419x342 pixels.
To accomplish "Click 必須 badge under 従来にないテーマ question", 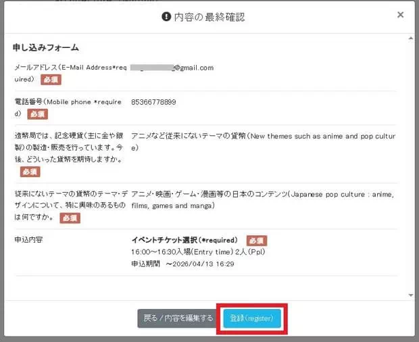I will pyautogui.click(x=70, y=218).
